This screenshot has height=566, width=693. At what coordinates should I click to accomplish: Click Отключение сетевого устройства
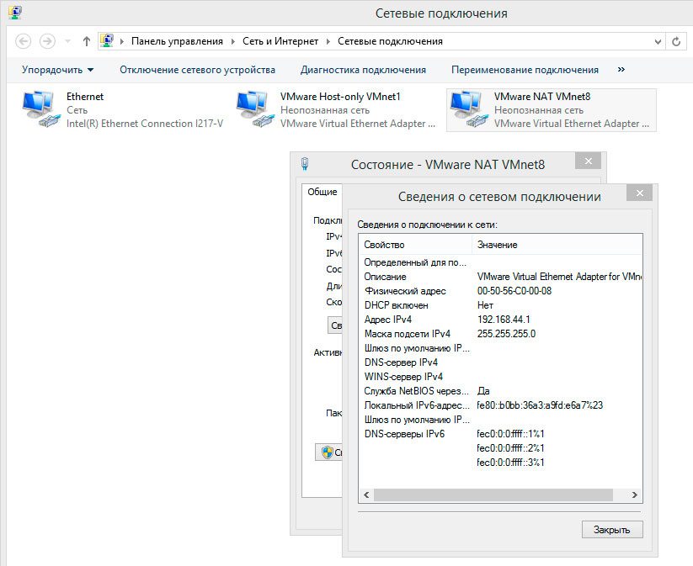(197, 70)
